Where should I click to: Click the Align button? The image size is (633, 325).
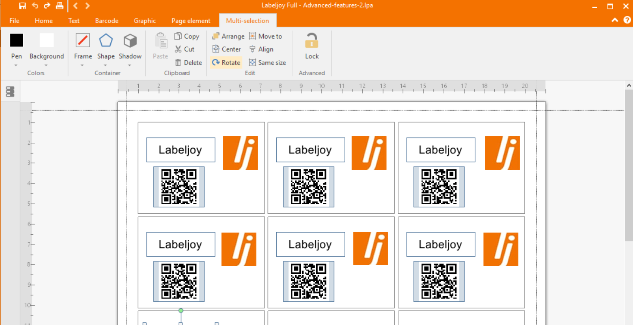tap(261, 49)
